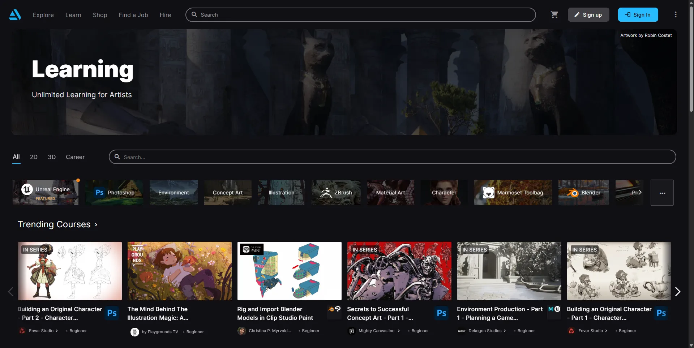Select the Marmoset Toolbag category
The image size is (694, 348).
click(513, 193)
